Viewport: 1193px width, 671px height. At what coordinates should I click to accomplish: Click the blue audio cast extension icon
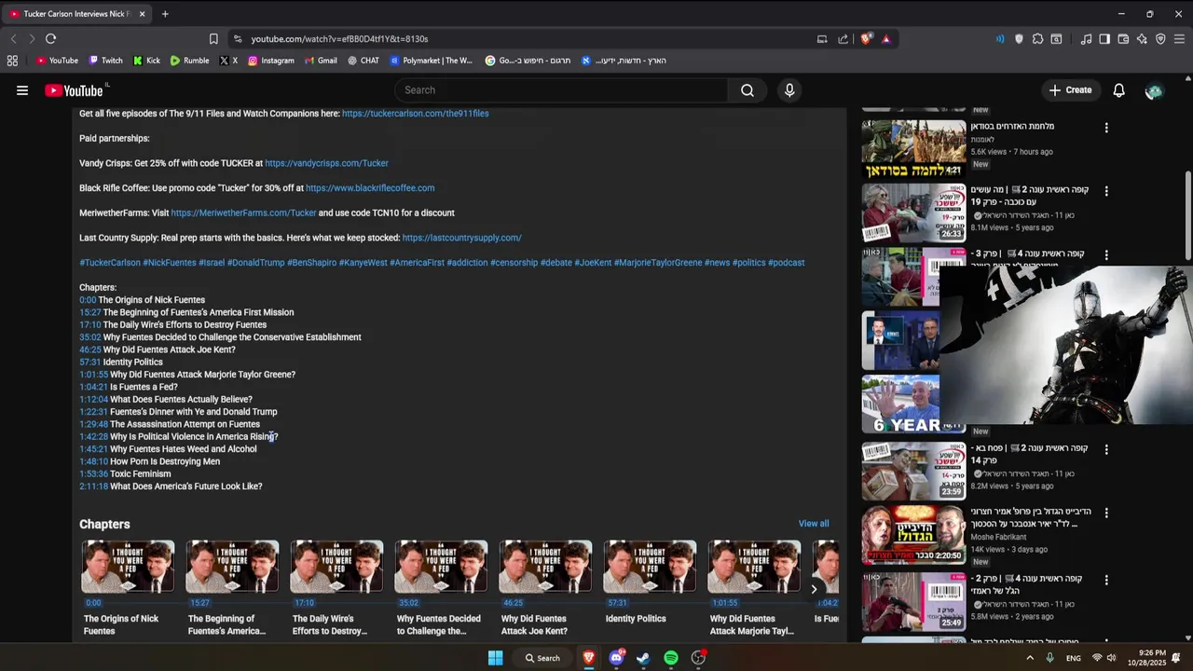[x=1000, y=39]
